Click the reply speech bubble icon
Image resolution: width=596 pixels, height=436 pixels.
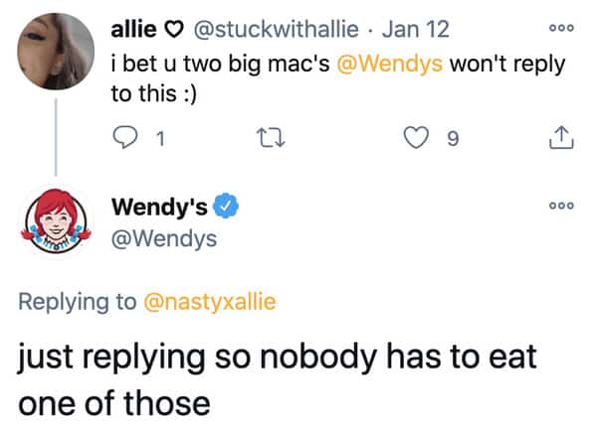(x=125, y=137)
